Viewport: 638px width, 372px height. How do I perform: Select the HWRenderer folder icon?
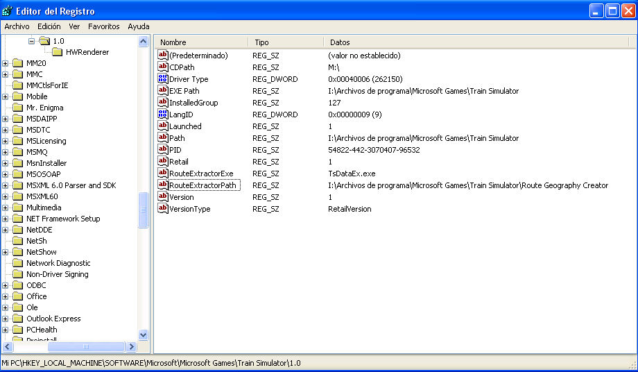[58, 52]
